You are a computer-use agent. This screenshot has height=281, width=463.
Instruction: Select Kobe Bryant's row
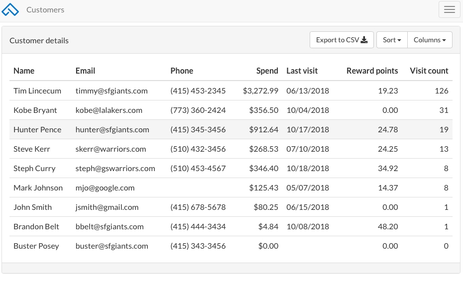pyautogui.click(x=35, y=110)
